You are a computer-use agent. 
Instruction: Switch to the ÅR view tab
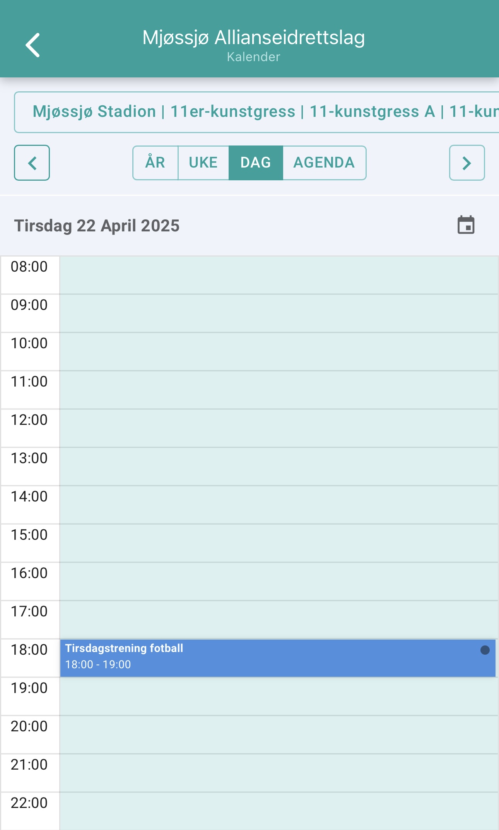155,163
